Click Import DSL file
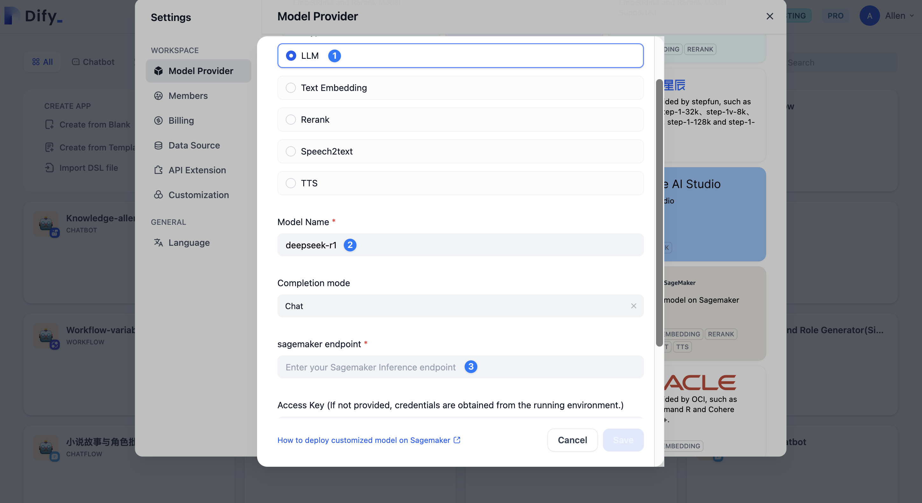The width and height of the screenshot is (922, 503). pyautogui.click(x=88, y=168)
